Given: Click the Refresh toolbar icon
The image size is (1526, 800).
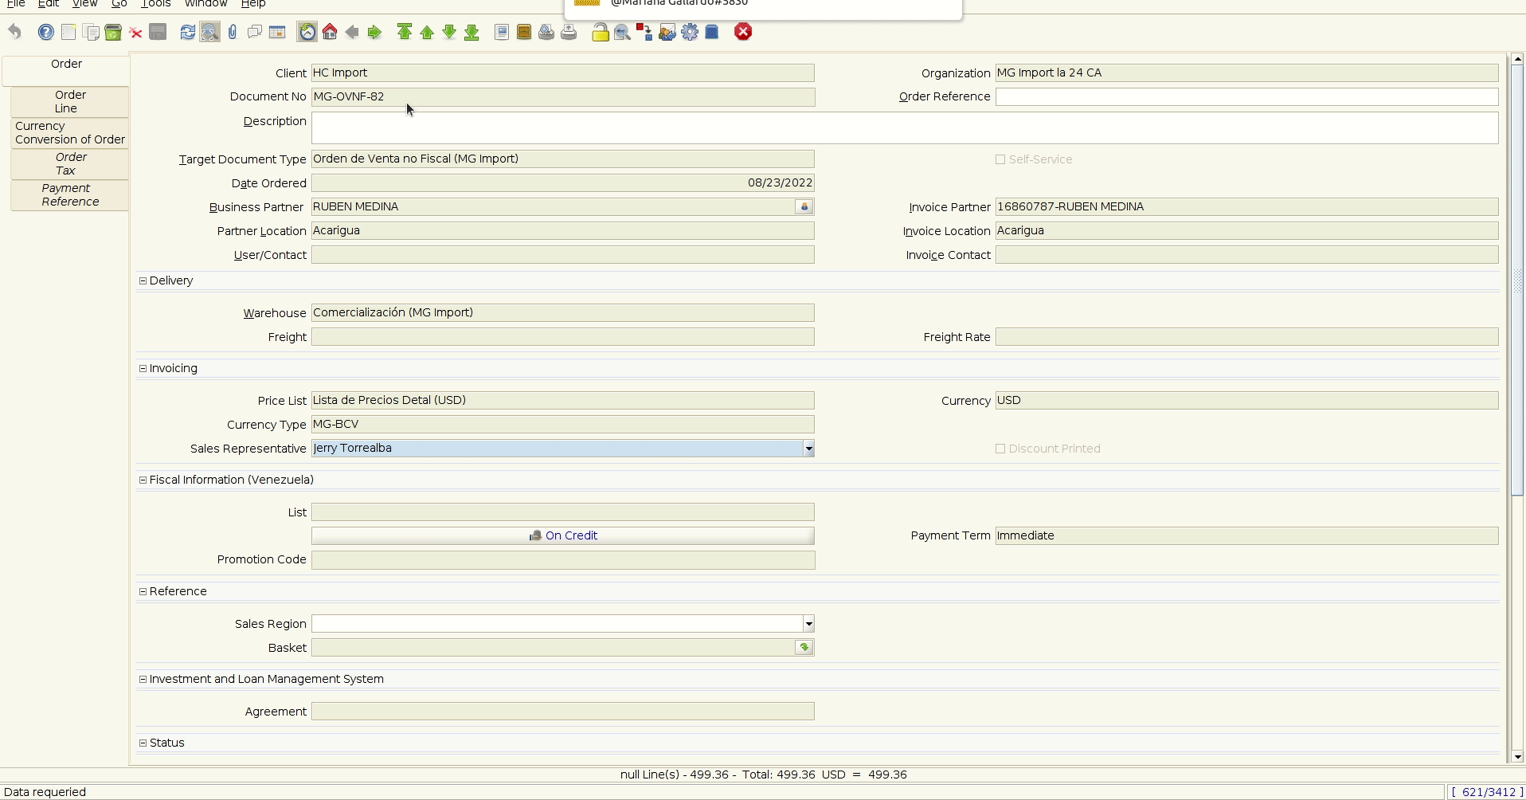Looking at the screenshot, I should (187, 32).
